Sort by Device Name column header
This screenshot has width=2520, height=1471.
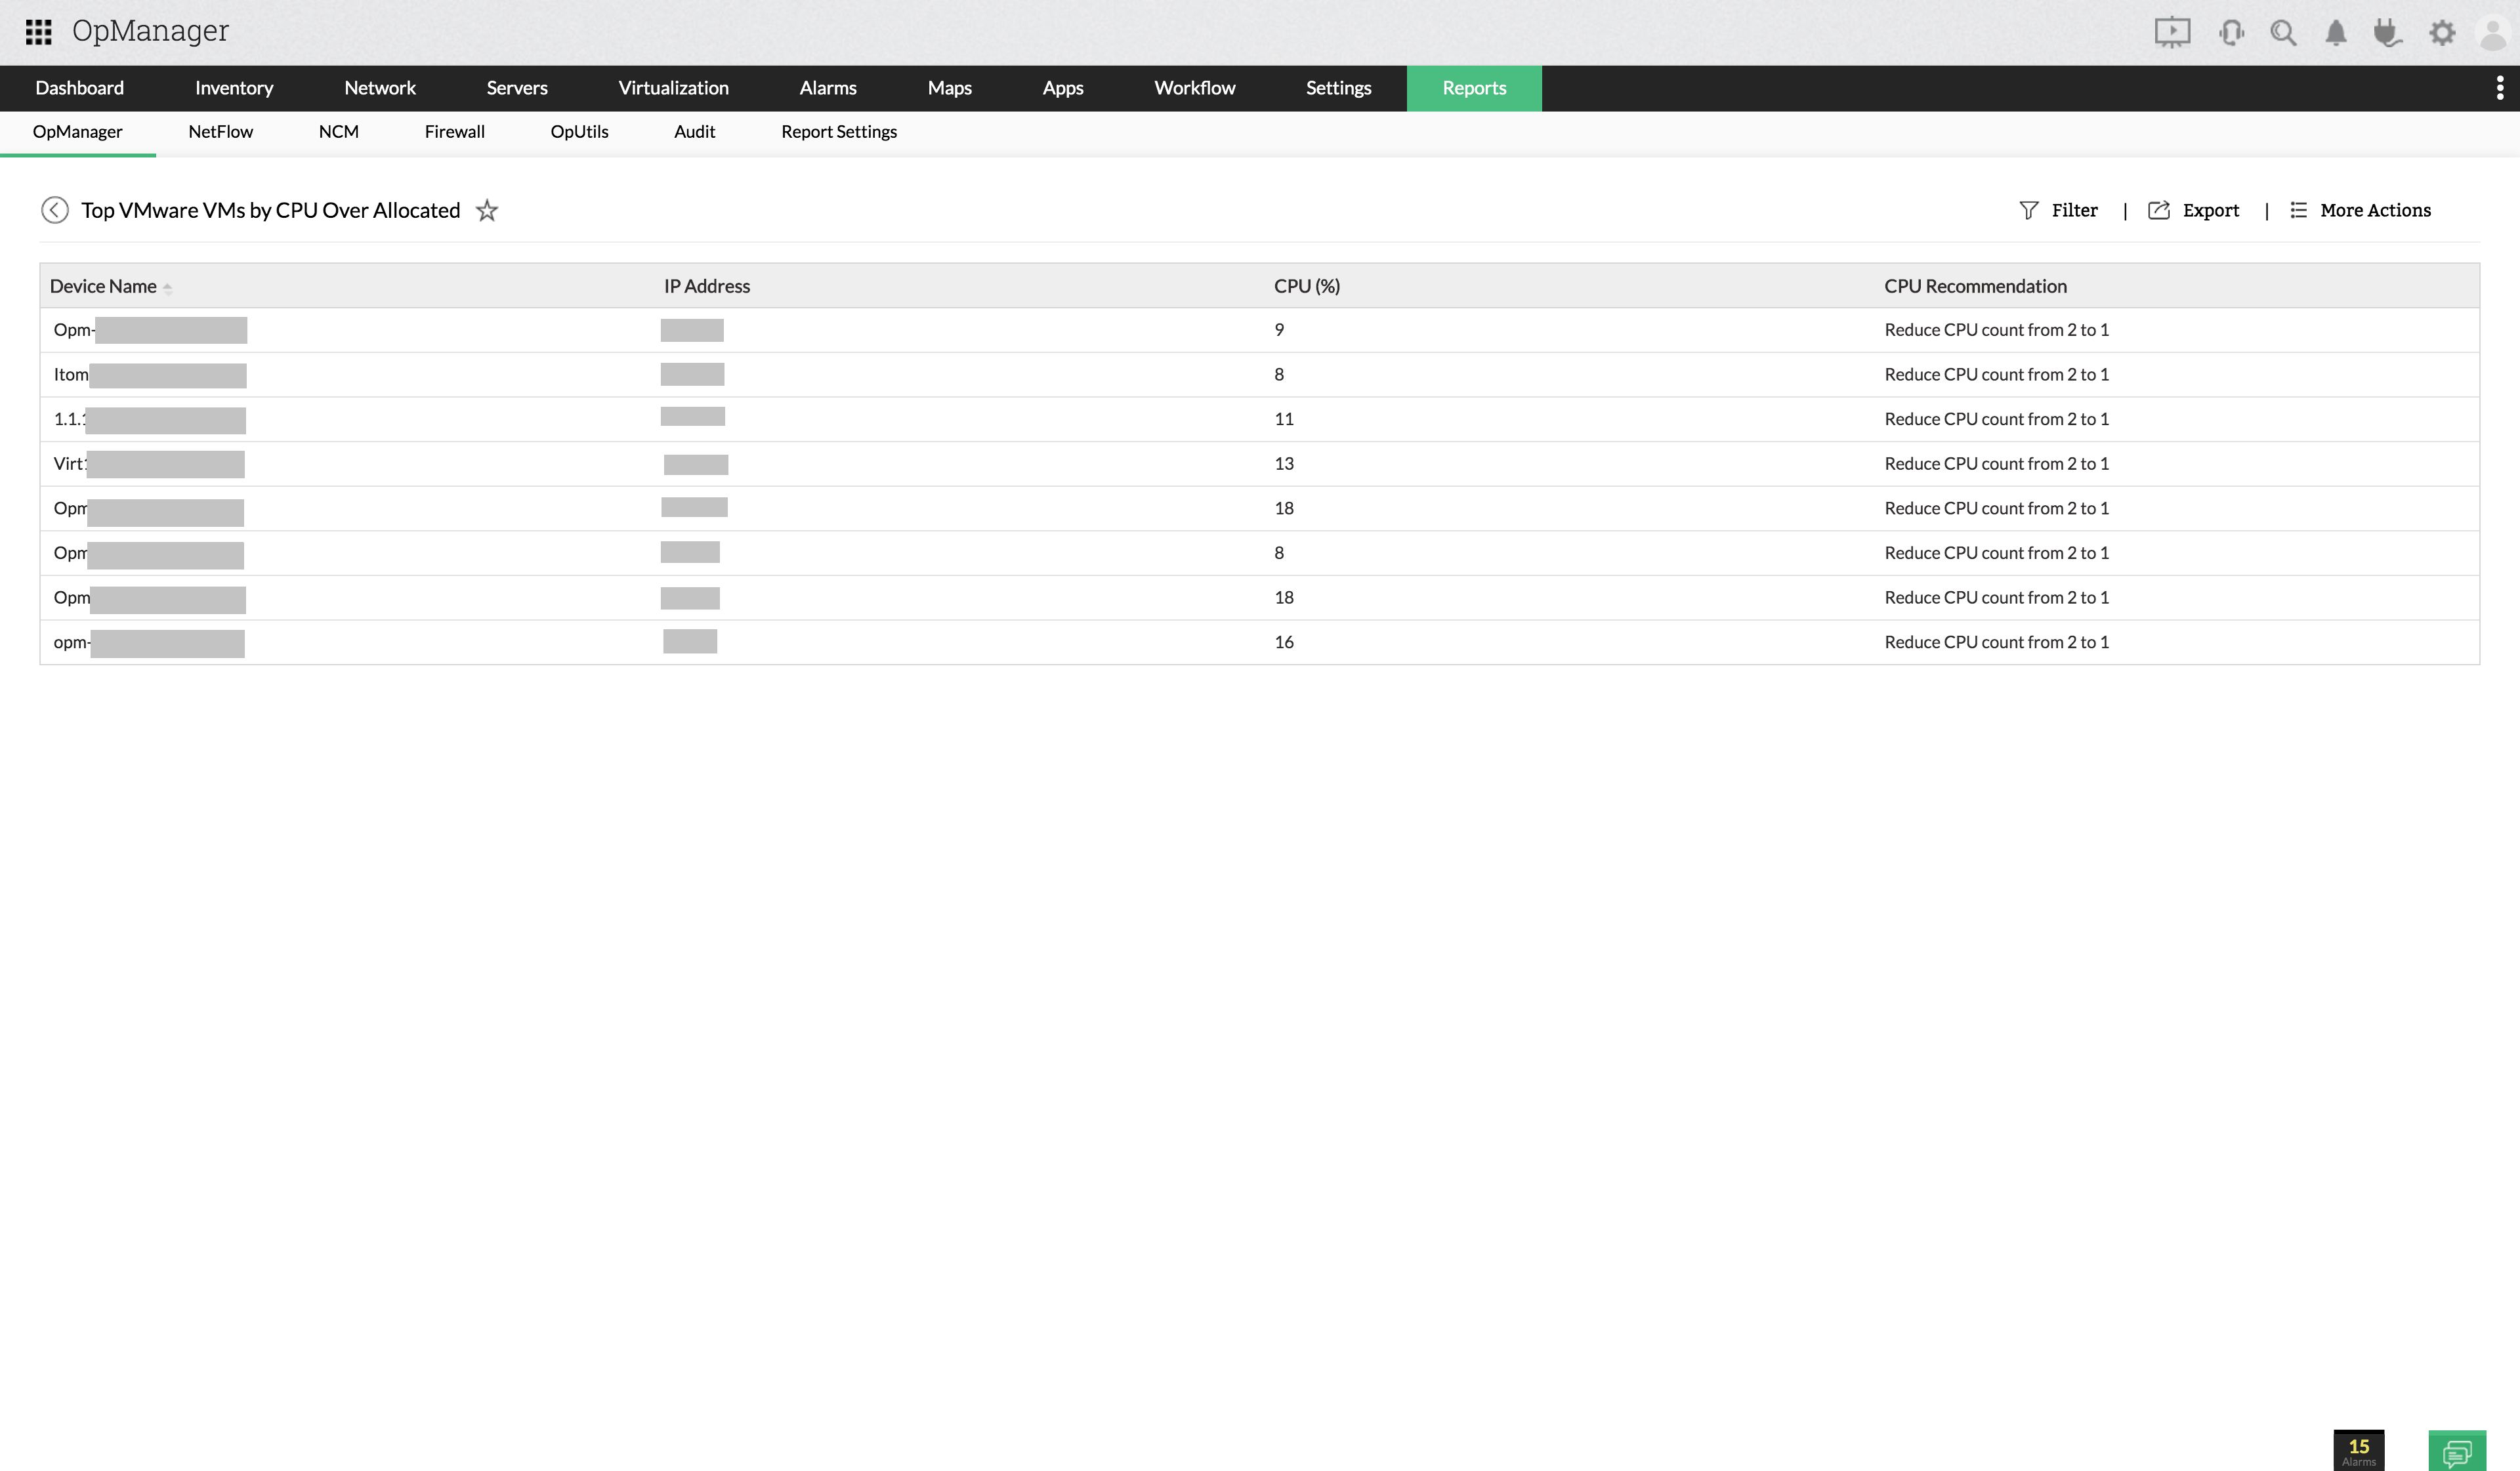(104, 286)
